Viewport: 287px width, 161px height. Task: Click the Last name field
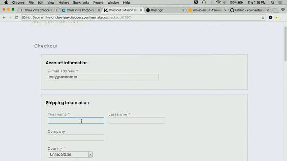[x=136, y=120]
